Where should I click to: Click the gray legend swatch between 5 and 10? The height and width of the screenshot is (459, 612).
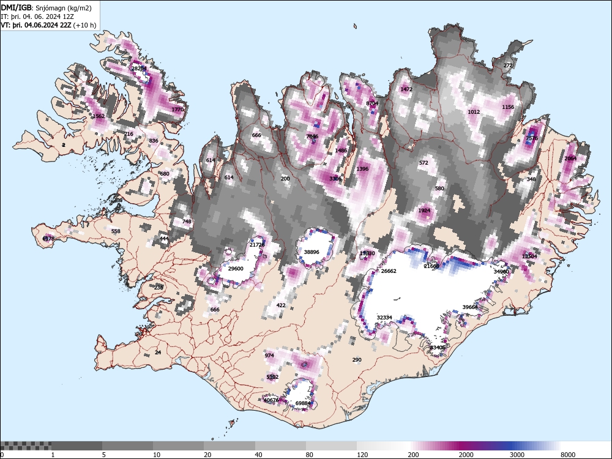128,446
